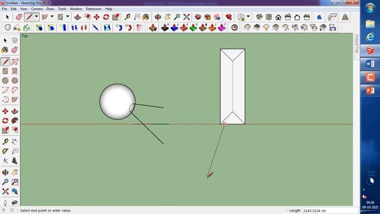Select the Dimension tool in left palette
The width and height of the screenshot is (380, 214).
click(x=15, y=141)
